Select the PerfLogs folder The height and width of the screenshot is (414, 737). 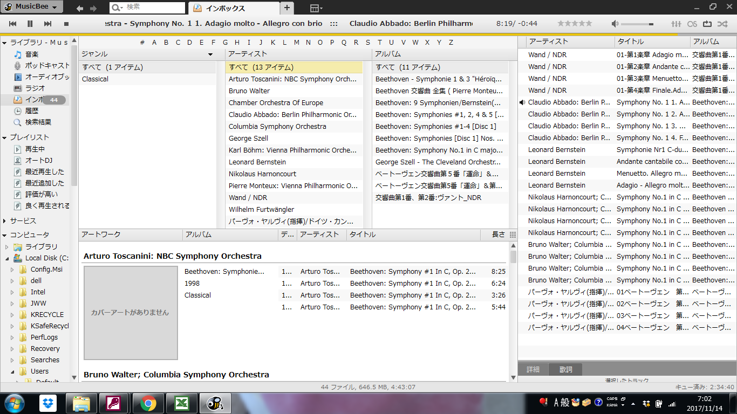click(44, 337)
